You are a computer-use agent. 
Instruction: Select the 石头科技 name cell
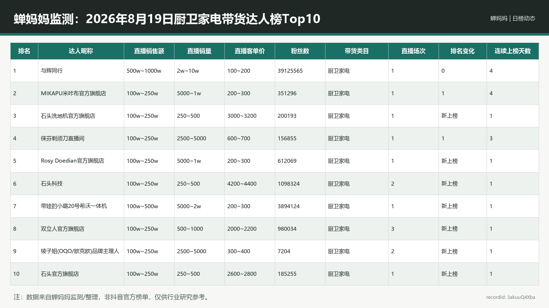[81, 184]
